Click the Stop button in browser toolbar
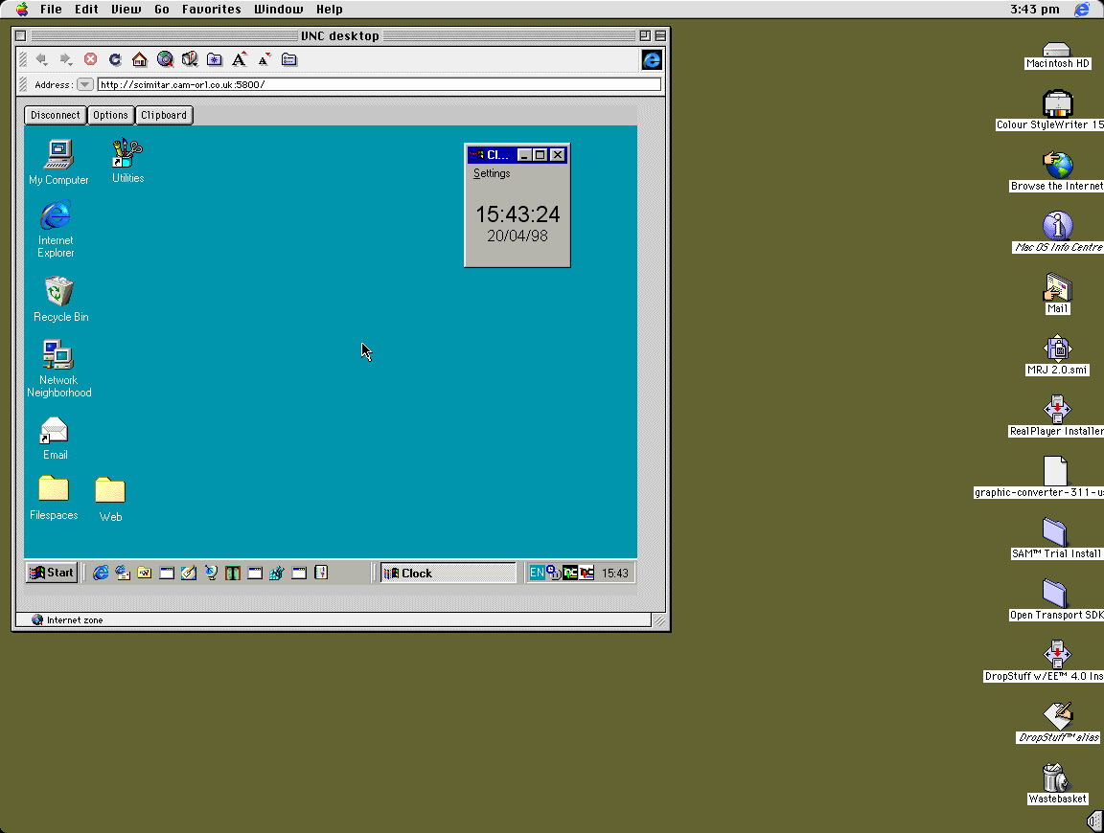Screen dimensions: 1104x833 click(91, 59)
